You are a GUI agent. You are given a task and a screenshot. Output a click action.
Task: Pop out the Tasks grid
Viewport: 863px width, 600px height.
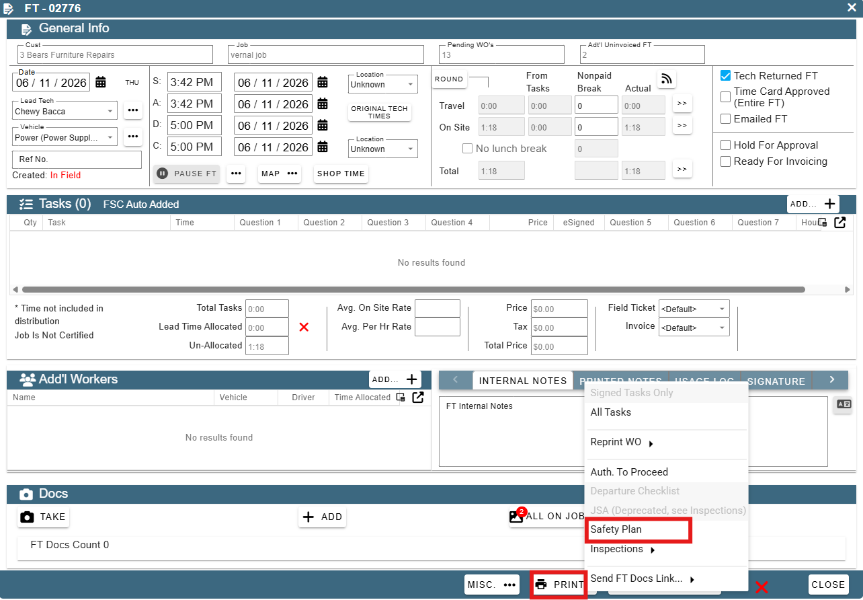pos(840,223)
